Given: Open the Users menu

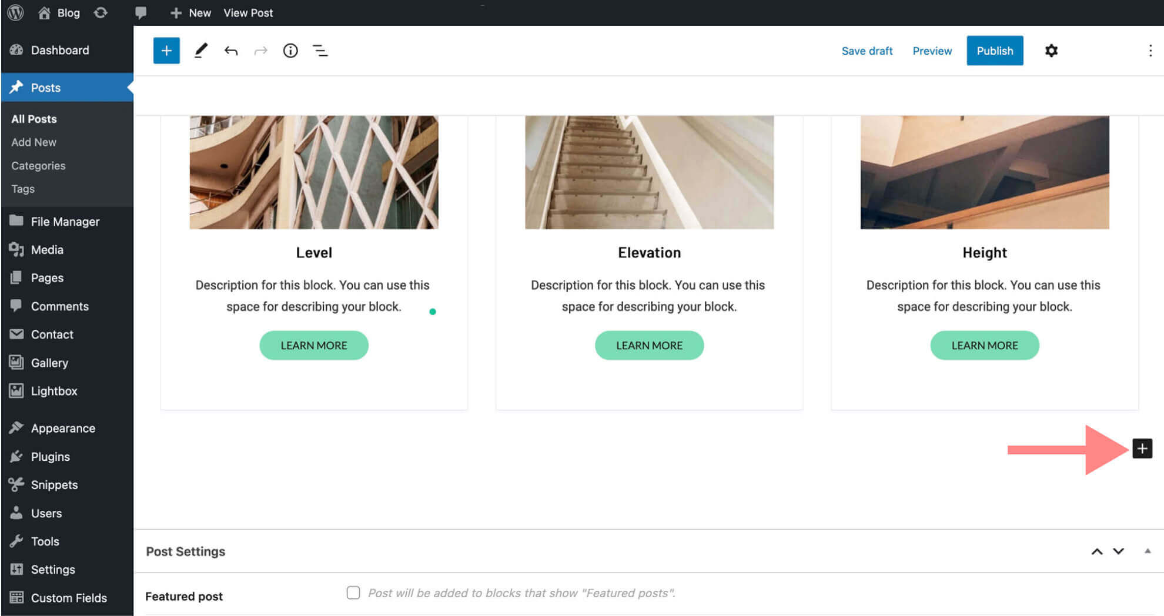Looking at the screenshot, I should coord(67,513).
